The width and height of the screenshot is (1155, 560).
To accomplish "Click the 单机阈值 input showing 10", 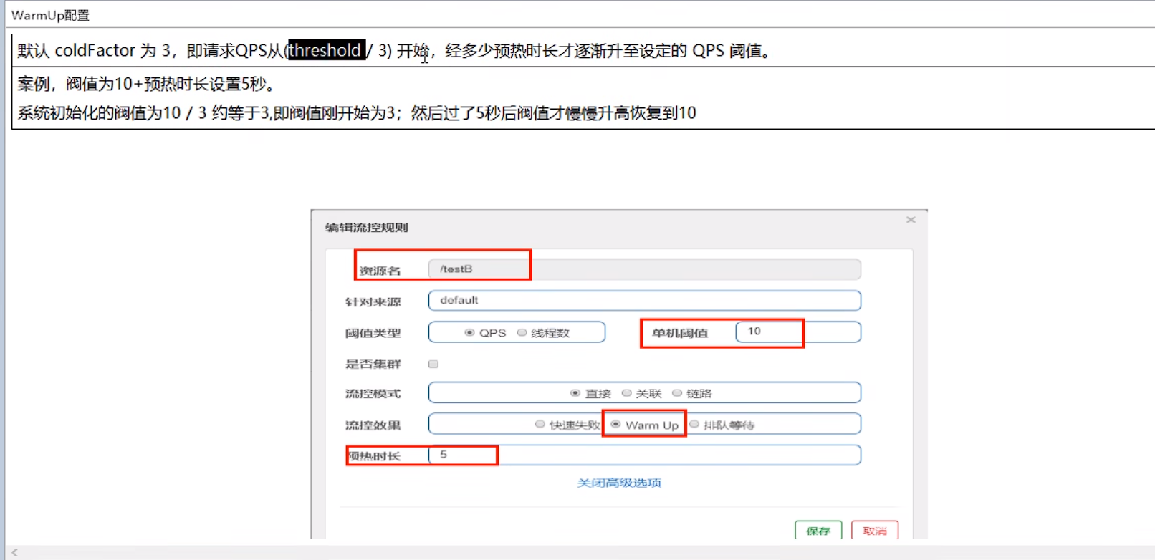I will [x=797, y=332].
